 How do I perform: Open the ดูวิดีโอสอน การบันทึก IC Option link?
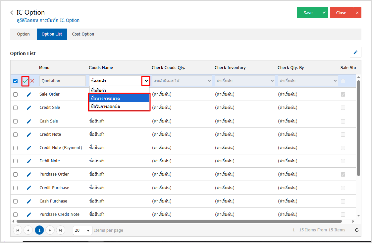pyautogui.click(x=48, y=20)
